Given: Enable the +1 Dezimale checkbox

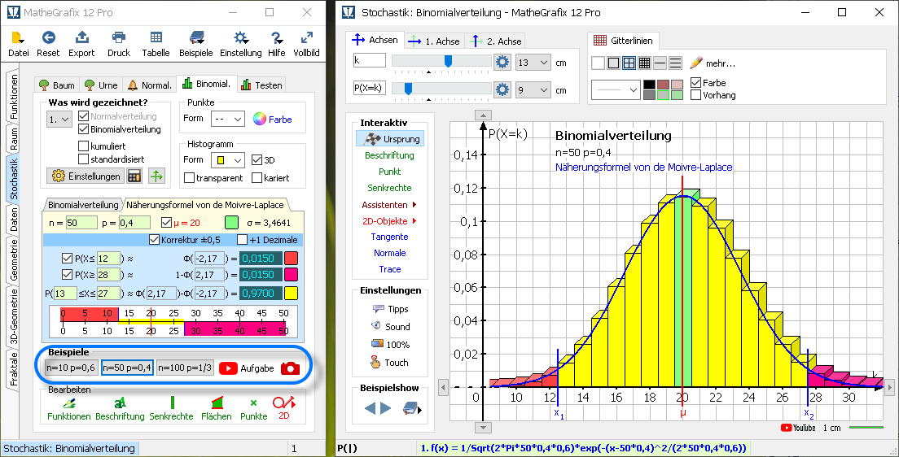Looking at the screenshot, I should coord(242,239).
